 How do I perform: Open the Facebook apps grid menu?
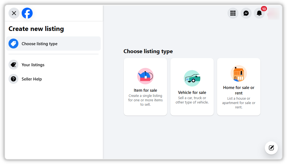[233, 13]
